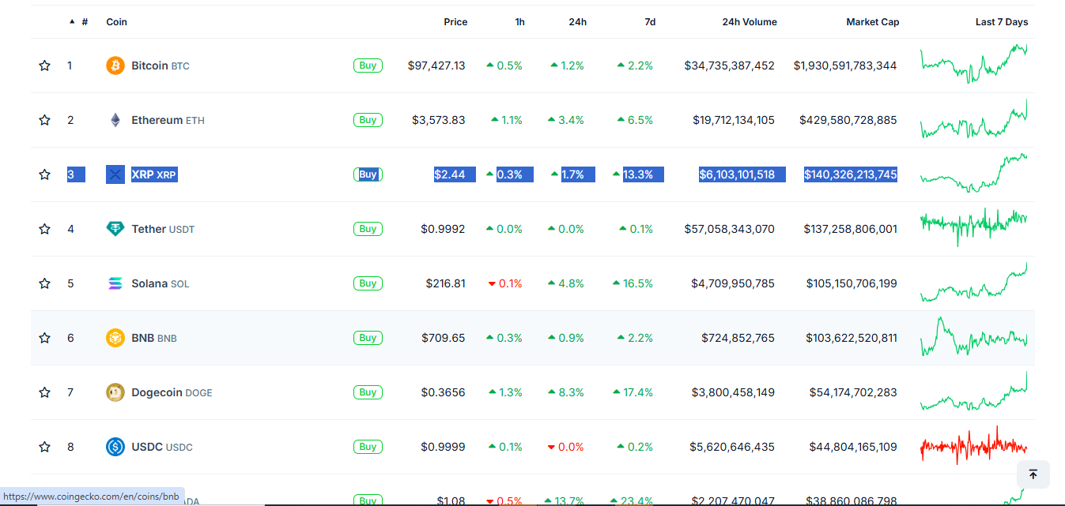Sort by Market Cap column header
This screenshot has height=506, width=1065.
point(873,22)
